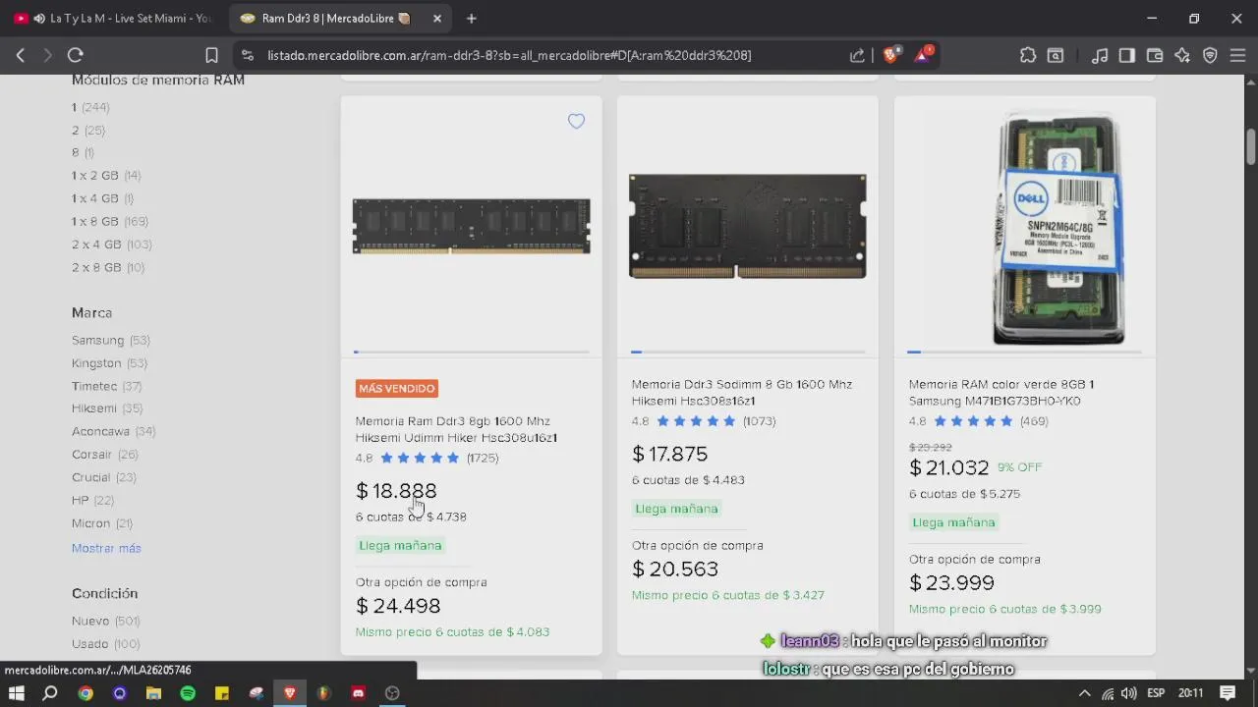Screen dimensions: 1258x707
Task: Filter by 2 x 4 GB modules
Action: (x=111, y=245)
